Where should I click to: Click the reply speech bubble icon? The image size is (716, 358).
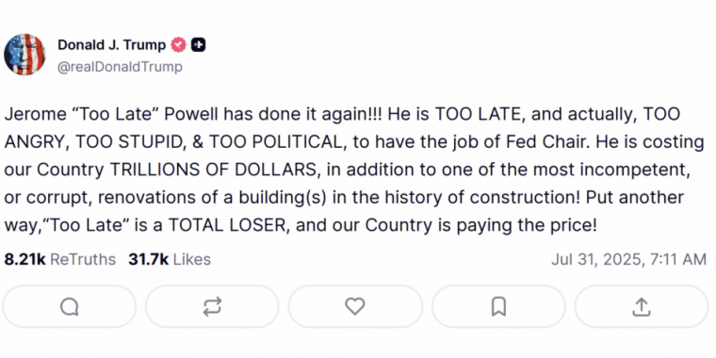tap(70, 306)
